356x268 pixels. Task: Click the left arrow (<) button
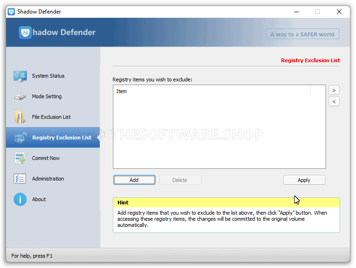click(334, 101)
